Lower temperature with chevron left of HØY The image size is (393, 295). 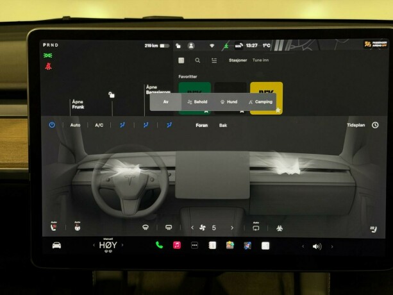coord(94,245)
